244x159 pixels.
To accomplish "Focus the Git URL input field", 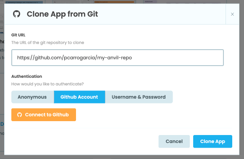I will click(118, 58).
